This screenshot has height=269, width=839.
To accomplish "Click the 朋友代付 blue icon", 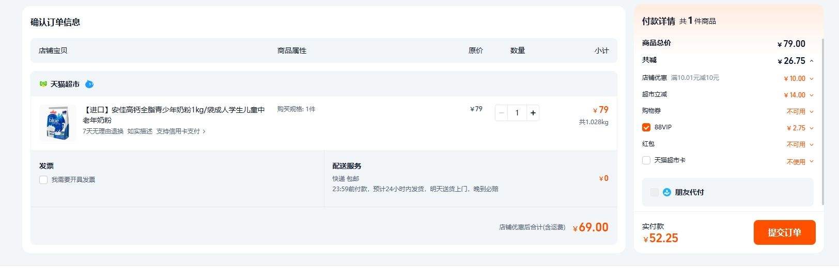I will pyautogui.click(x=667, y=192).
